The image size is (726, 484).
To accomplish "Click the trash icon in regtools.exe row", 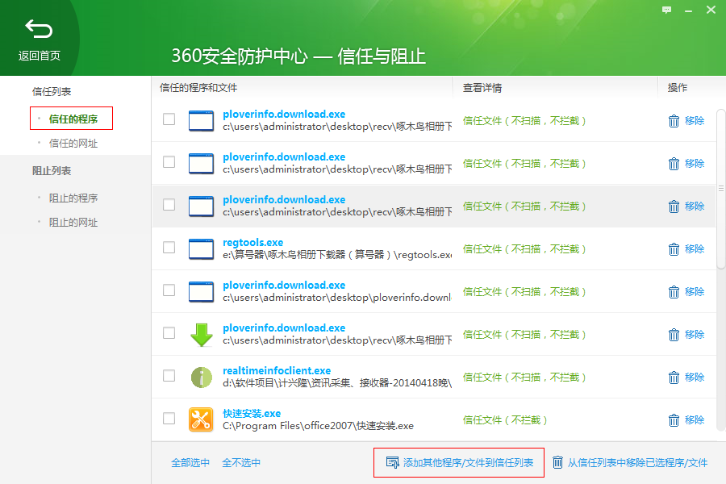I will pyautogui.click(x=674, y=249).
